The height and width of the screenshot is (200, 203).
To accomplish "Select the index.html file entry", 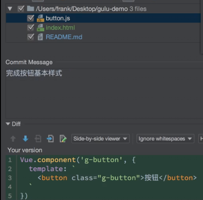I will (x=60, y=28).
